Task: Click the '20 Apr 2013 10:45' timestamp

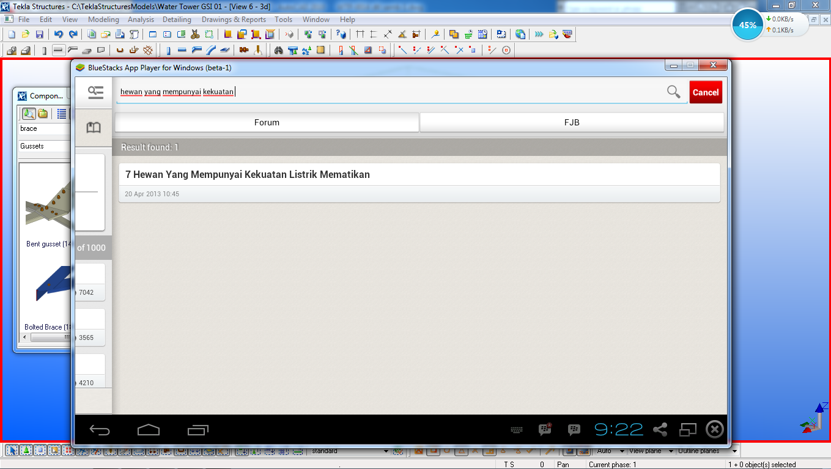Action: pyautogui.click(x=152, y=194)
